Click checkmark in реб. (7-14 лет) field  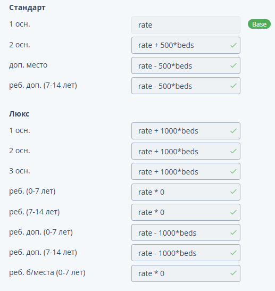point(234,212)
